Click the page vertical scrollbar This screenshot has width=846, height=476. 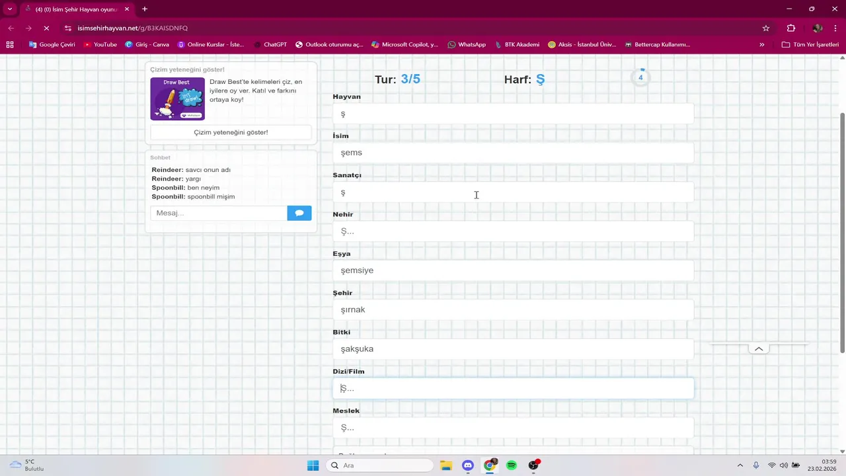(842, 233)
